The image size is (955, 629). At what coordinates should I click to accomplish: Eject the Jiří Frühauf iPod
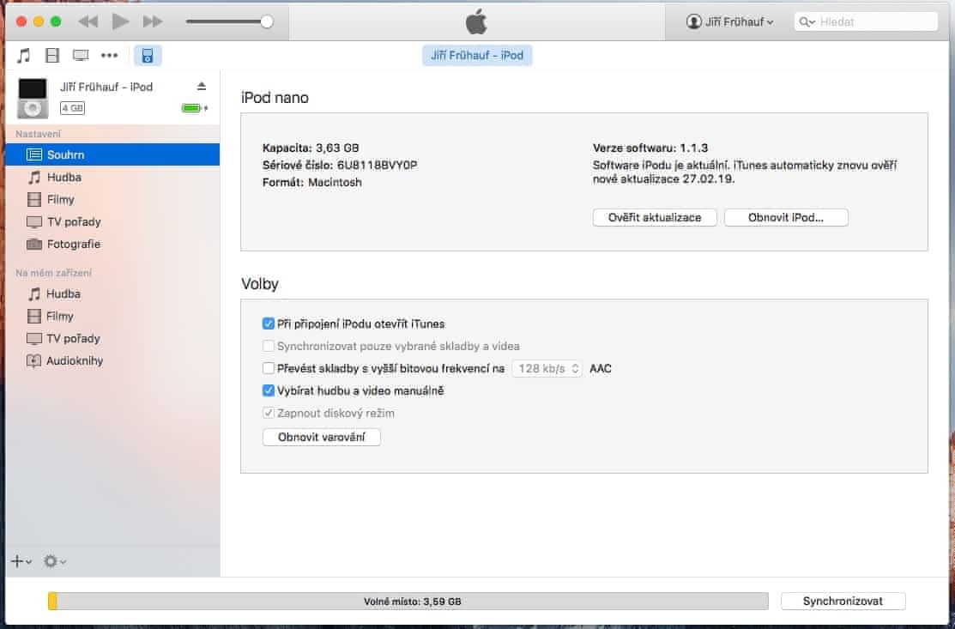coord(202,87)
